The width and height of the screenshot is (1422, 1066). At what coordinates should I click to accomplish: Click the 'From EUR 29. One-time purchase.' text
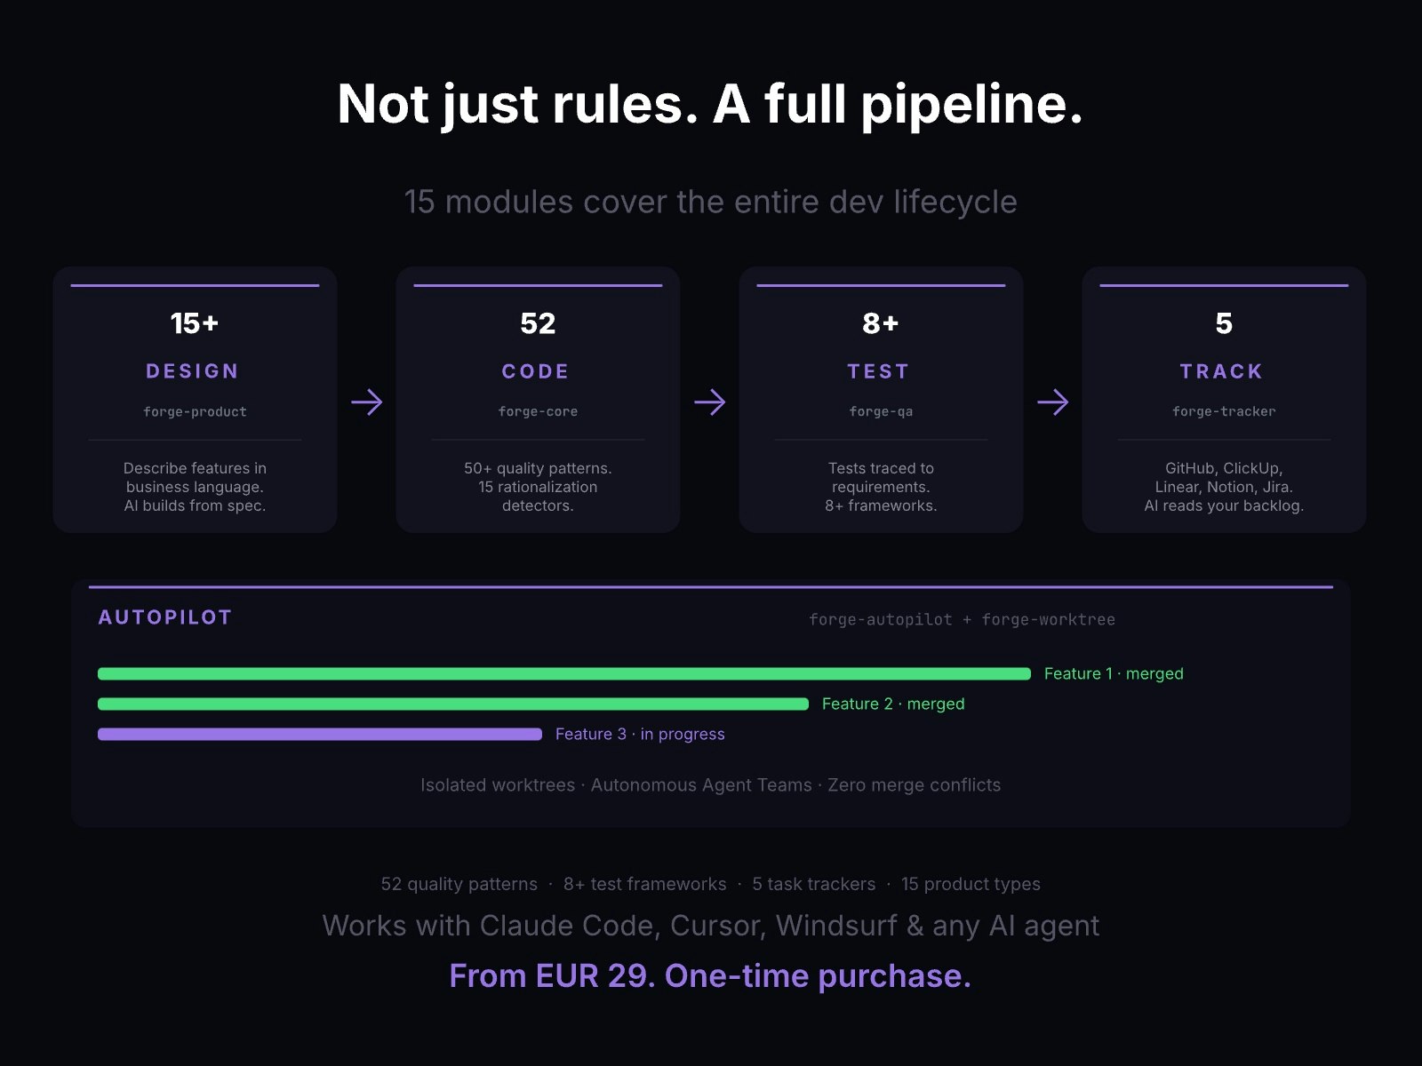tap(710, 975)
